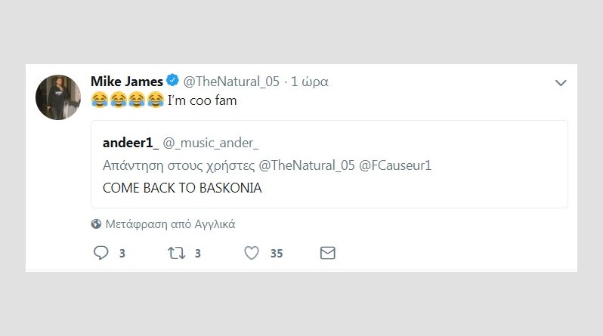Image resolution: width=603 pixels, height=336 pixels.
Task: Open the @TheNatural_05 handle link
Action: 231,82
